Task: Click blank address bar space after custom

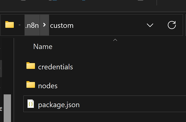Action: click(108, 25)
